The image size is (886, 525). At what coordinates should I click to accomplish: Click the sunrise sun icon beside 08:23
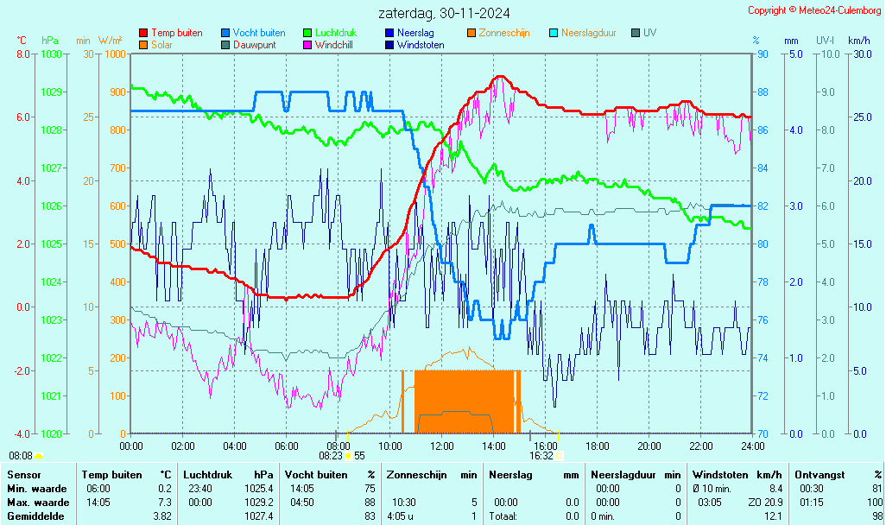tap(348, 455)
